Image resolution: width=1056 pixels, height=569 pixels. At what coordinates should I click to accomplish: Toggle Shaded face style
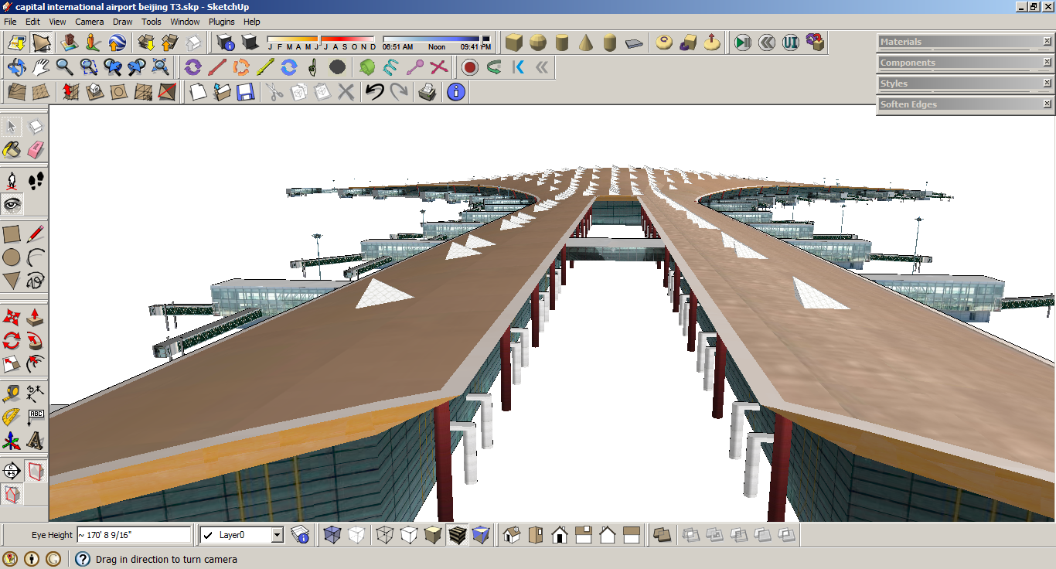pos(433,534)
